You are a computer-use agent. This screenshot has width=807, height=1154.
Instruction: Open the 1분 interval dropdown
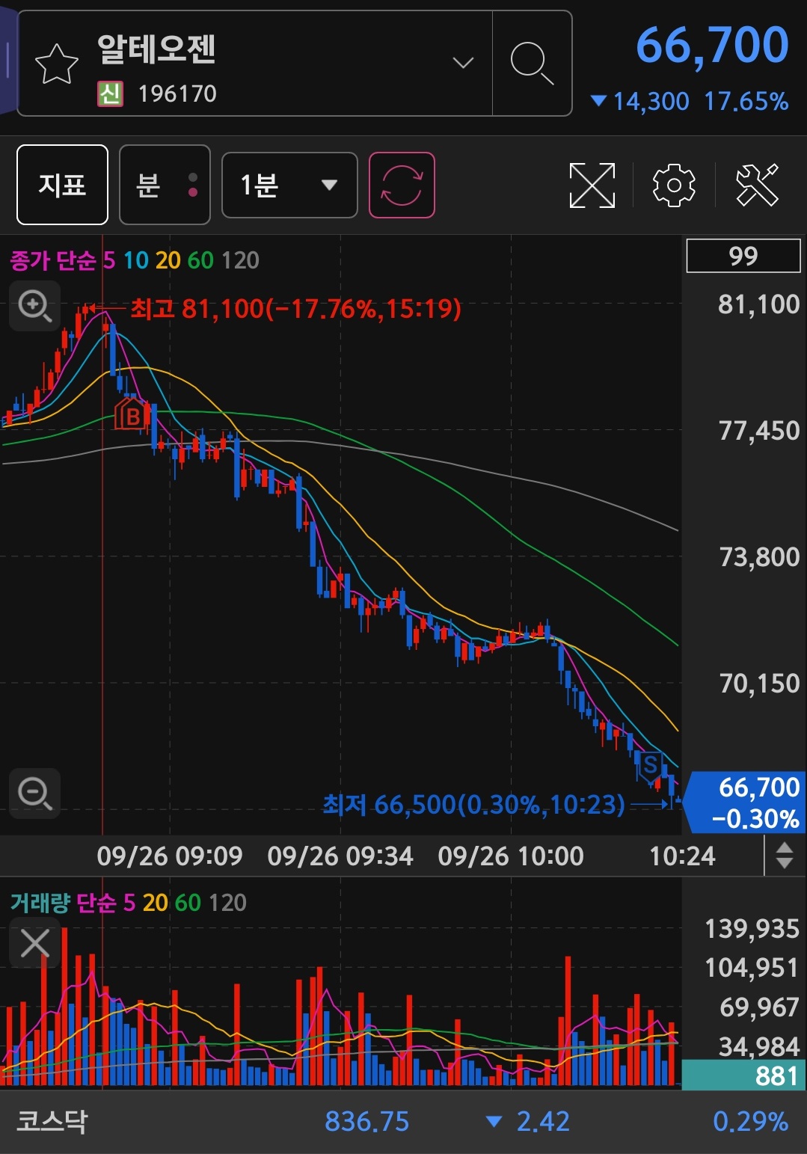click(x=289, y=185)
